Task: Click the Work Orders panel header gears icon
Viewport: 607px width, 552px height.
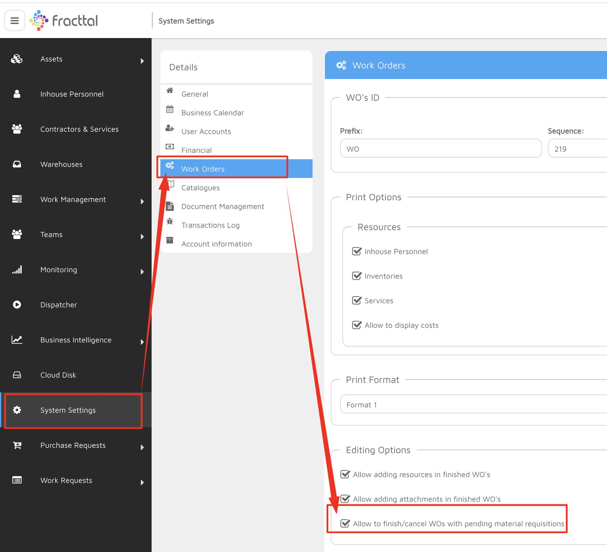Action: [x=341, y=65]
